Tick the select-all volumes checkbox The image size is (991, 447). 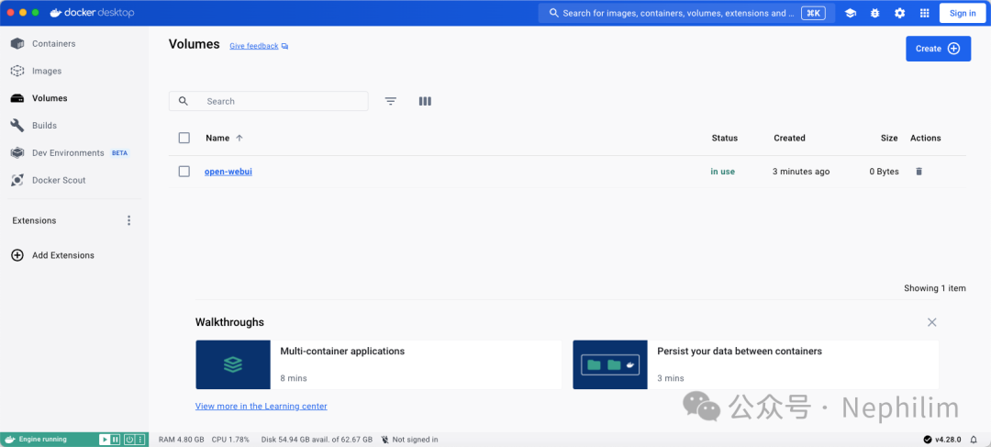184,138
